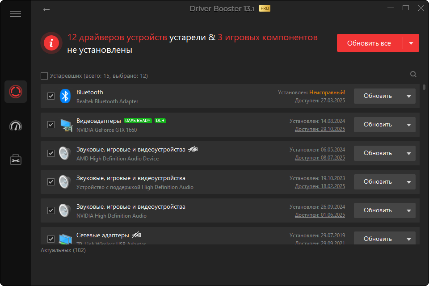429x286 pixels.
Task: Uncheck the Bluetooth driver checkbox
Action: (x=50, y=96)
